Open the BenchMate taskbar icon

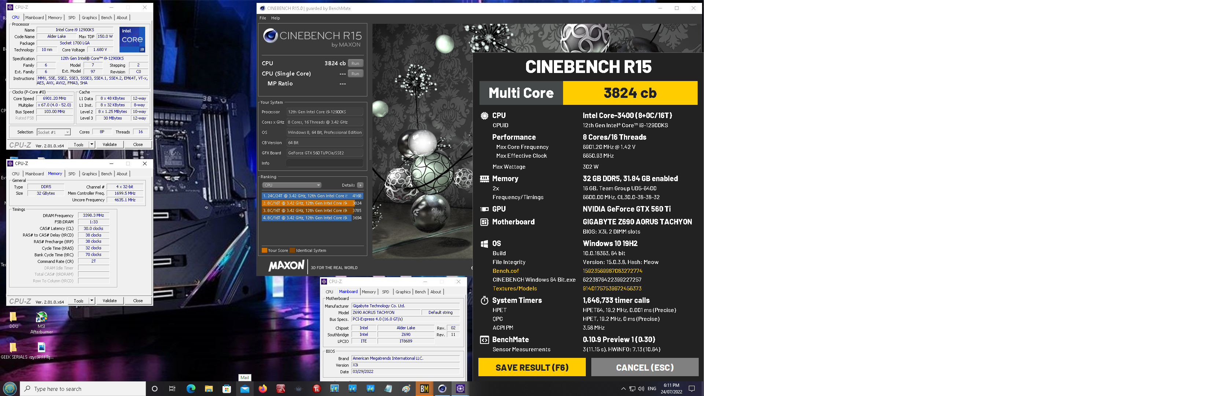click(x=424, y=389)
